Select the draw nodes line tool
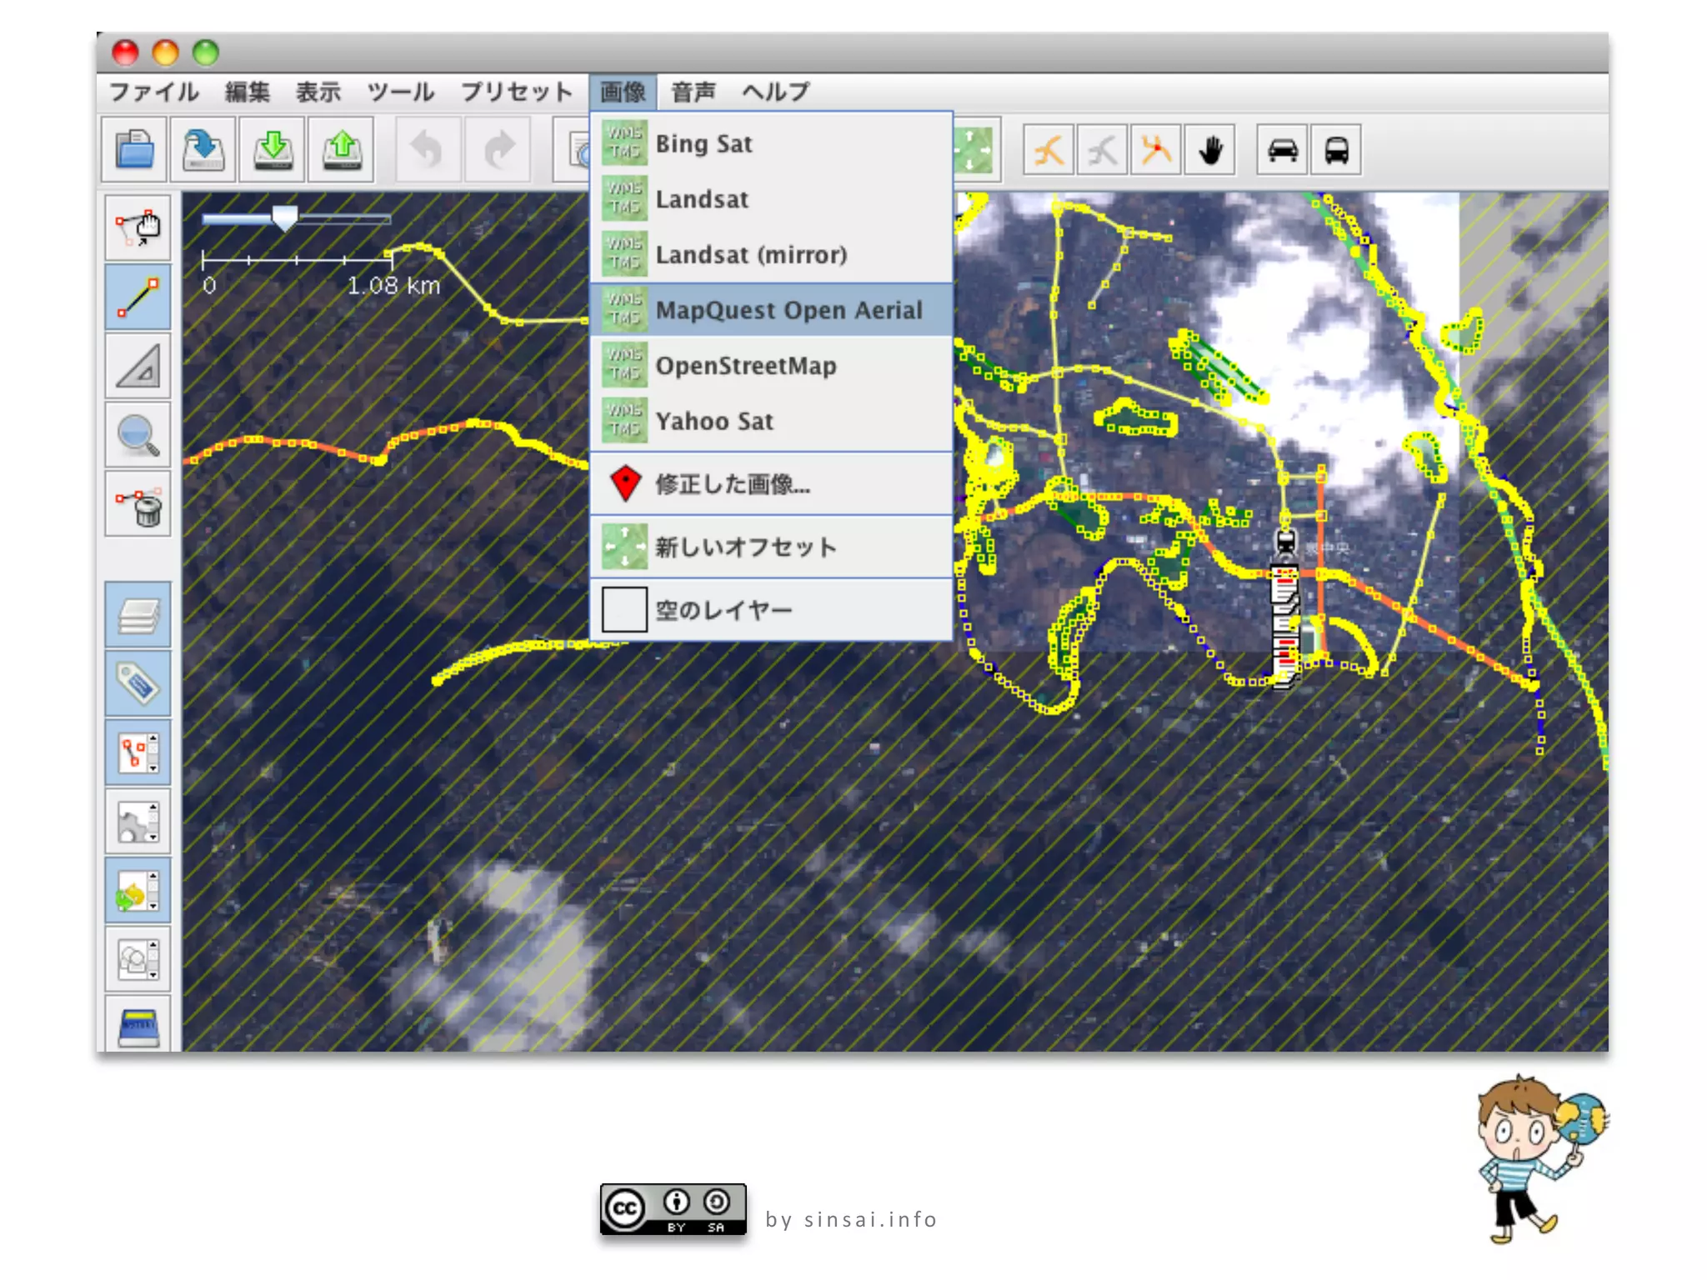This screenshot has width=1707, height=1280. (138, 297)
